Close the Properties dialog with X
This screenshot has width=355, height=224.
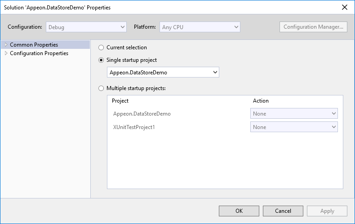tap(345, 7)
